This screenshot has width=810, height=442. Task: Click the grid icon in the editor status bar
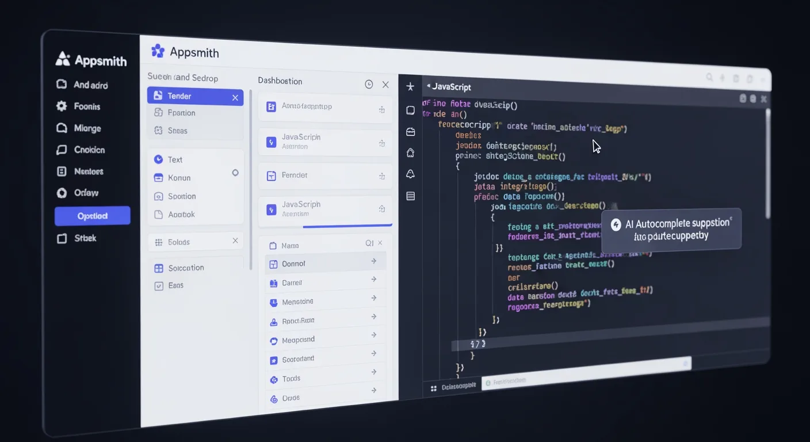pos(433,388)
